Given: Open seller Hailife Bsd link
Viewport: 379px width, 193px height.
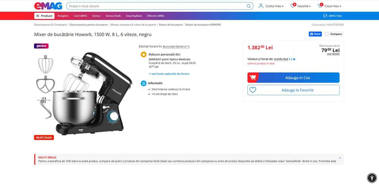Looking at the screenshot, I should 281,59.
